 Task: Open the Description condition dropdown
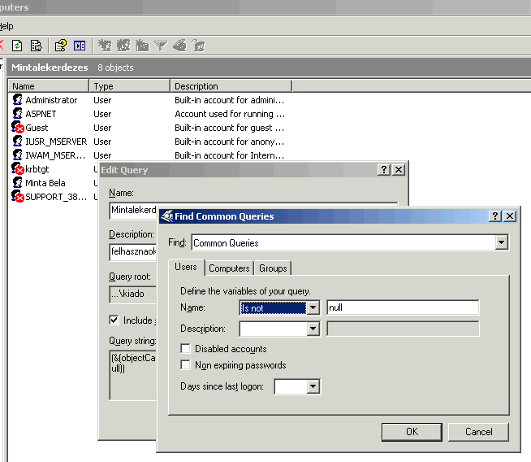pyautogui.click(x=313, y=329)
